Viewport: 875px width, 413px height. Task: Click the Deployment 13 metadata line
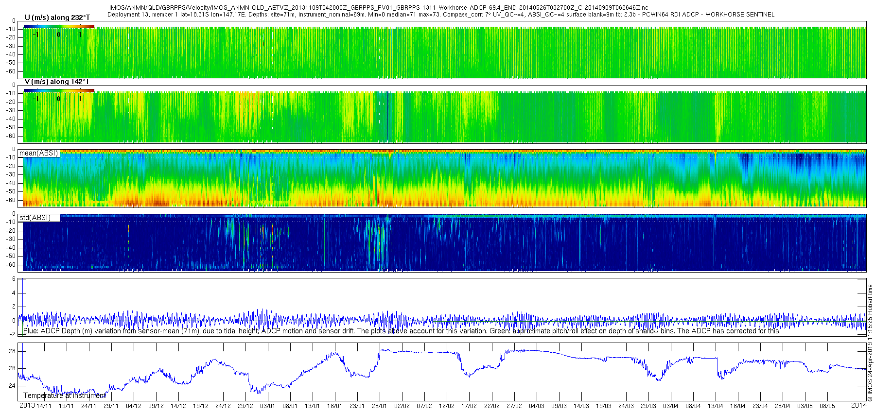click(440, 15)
